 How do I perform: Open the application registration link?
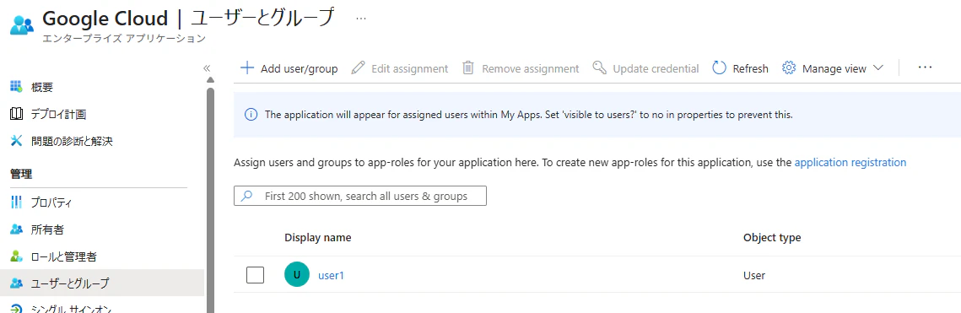(x=850, y=162)
